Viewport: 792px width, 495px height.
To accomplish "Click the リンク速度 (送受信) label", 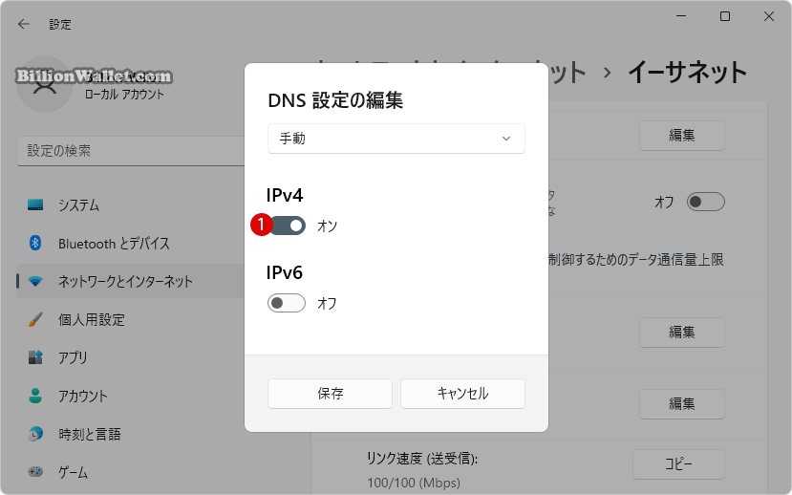I will 422,459.
